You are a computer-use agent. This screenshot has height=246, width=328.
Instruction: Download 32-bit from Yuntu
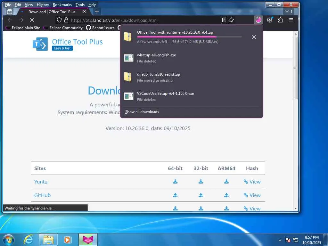tap(201, 182)
